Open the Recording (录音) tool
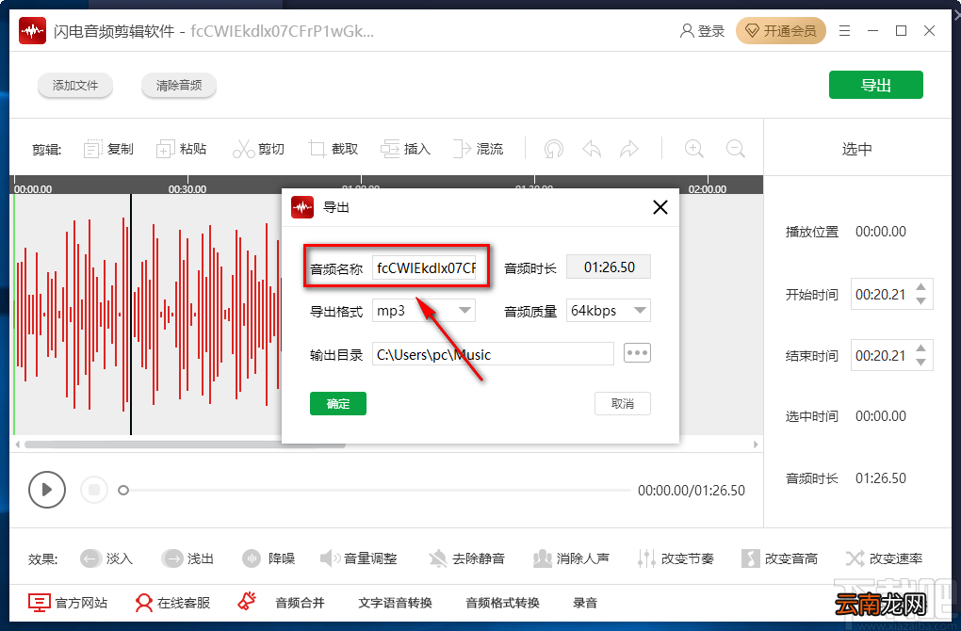This screenshot has height=631, width=961. [585, 603]
